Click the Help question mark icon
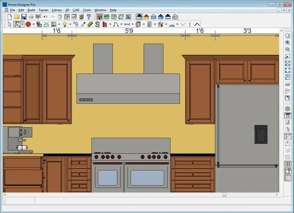This screenshot has height=213, width=294. [89, 17]
